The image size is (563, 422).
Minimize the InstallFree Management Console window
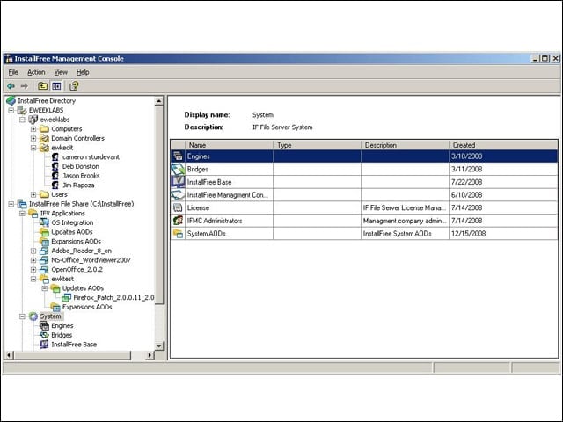pyautogui.click(x=536, y=59)
